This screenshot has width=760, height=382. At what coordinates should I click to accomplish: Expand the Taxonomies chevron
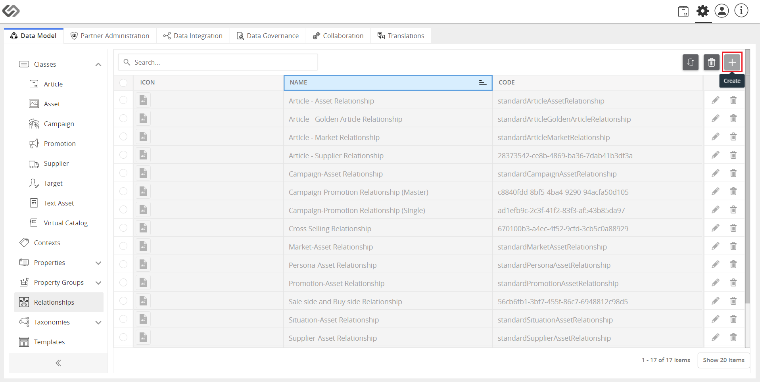tap(98, 322)
